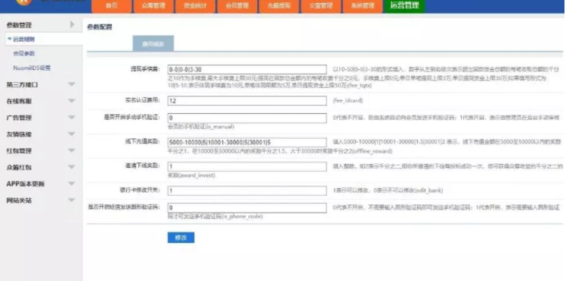
Task: Expand the 广告管理 sidebar arrow
Action: pos(72,118)
